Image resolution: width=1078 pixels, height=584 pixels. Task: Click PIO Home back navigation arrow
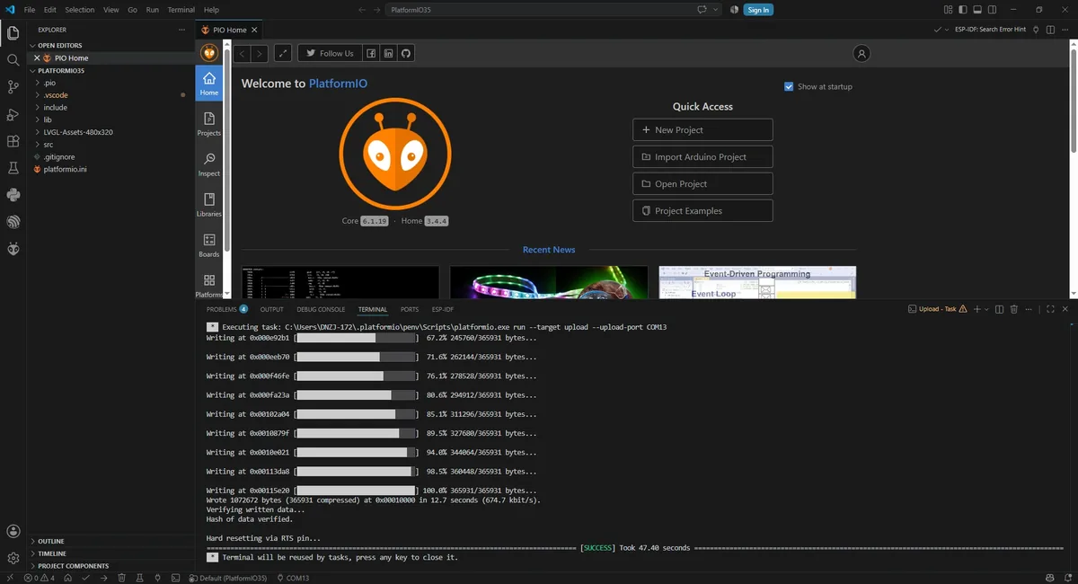click(x=242, y=54)
